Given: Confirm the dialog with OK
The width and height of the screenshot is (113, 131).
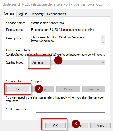Looking at the screenshot, I should coord(55,126).
